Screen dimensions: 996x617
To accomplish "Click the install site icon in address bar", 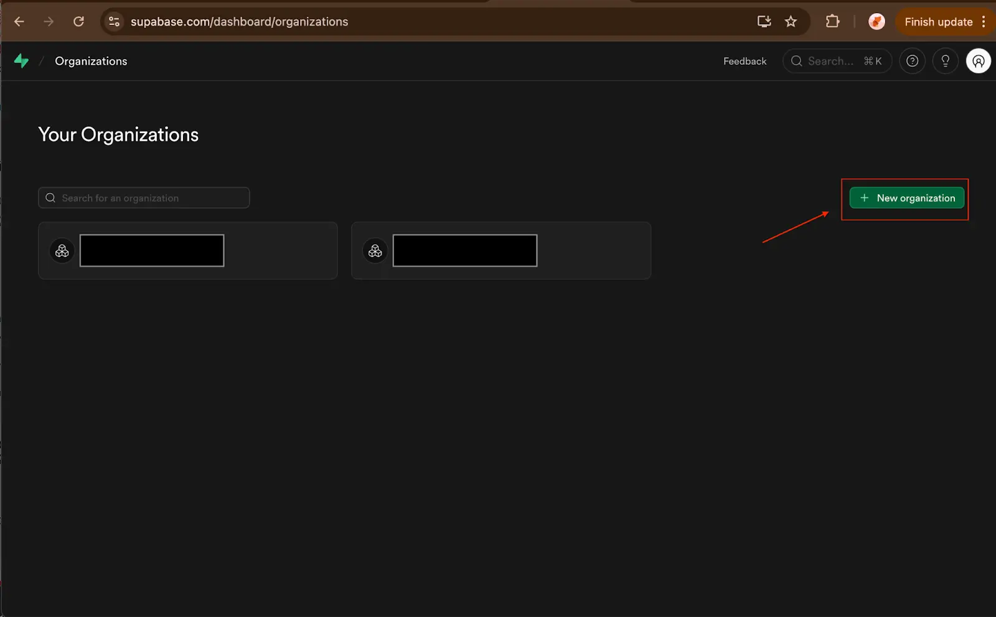I will pyautogui.click(x=763, y=21).
